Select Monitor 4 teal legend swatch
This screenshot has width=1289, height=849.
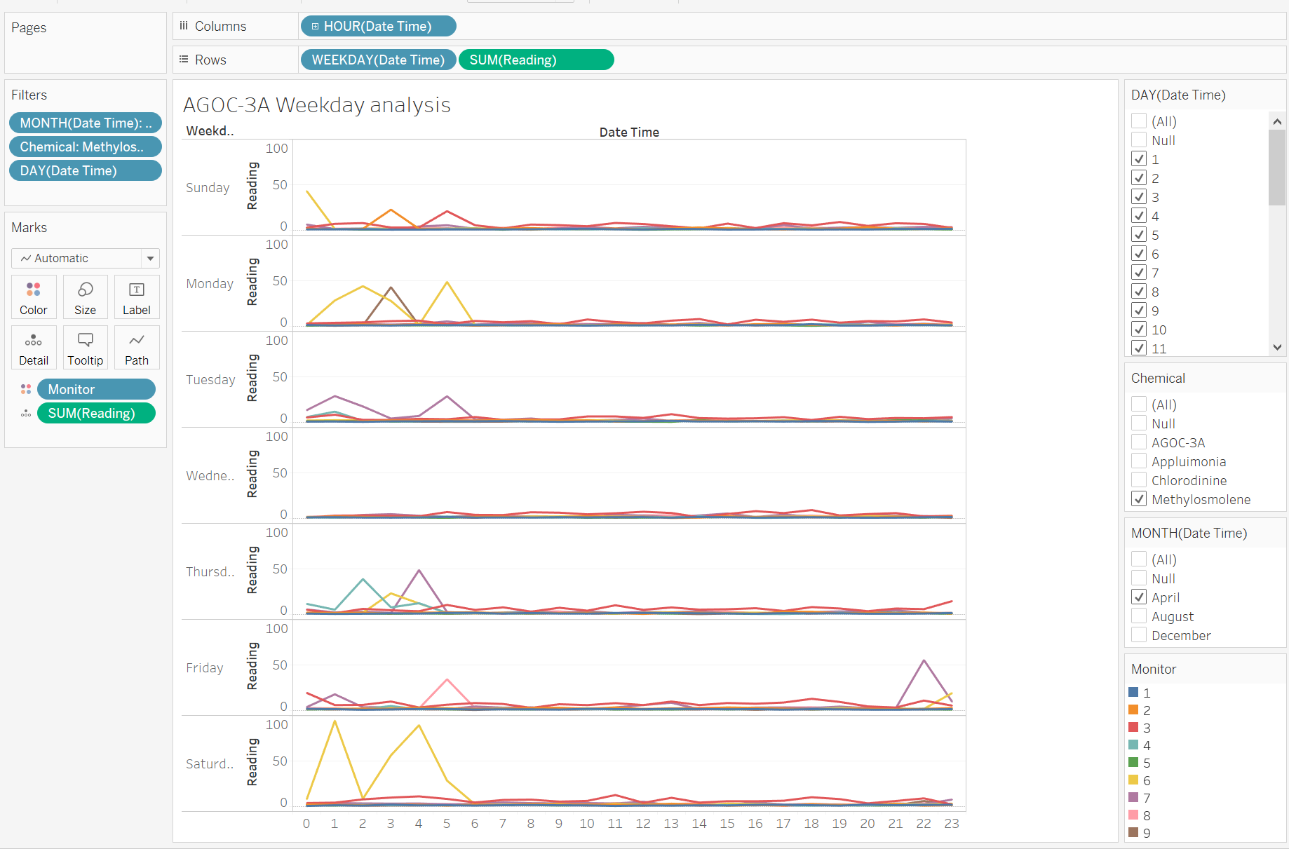1133,745
